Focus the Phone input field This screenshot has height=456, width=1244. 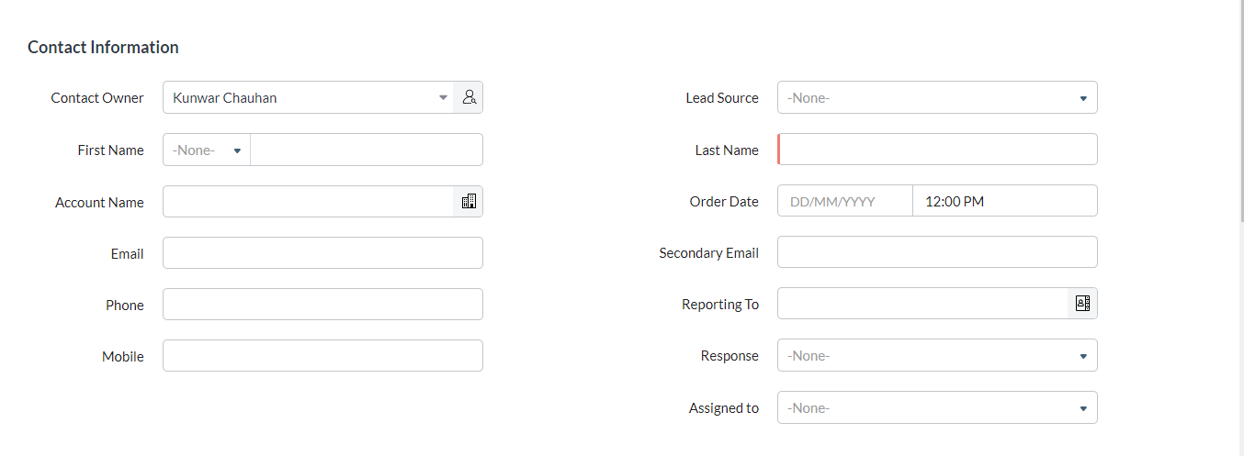pyautogui.click(x=322, y=305)
